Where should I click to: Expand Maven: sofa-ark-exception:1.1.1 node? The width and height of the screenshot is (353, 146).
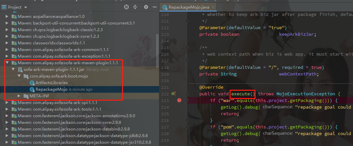[7, 56]
